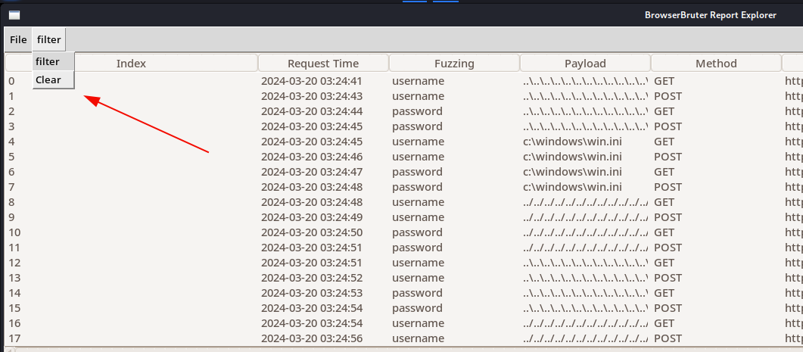Collapse the open filter menu in menu bar
Viewport: 803px width, 352px height.
click(x=48, y=39)
